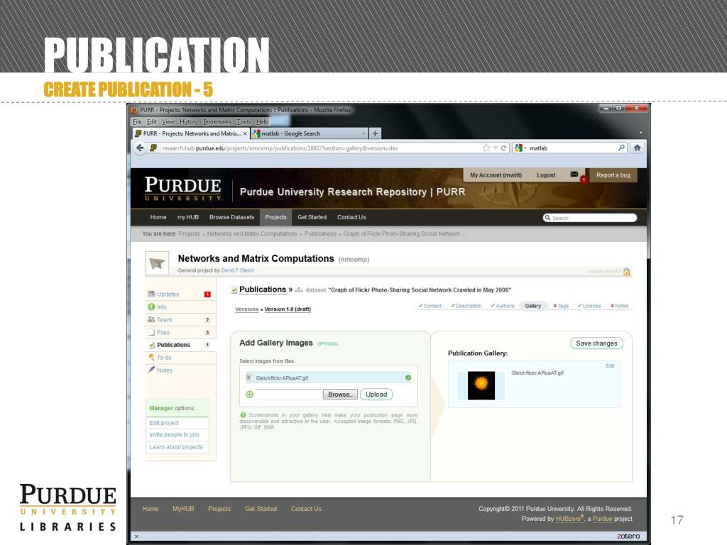
Task: Open the Edit menu
Action: [152, 122]
